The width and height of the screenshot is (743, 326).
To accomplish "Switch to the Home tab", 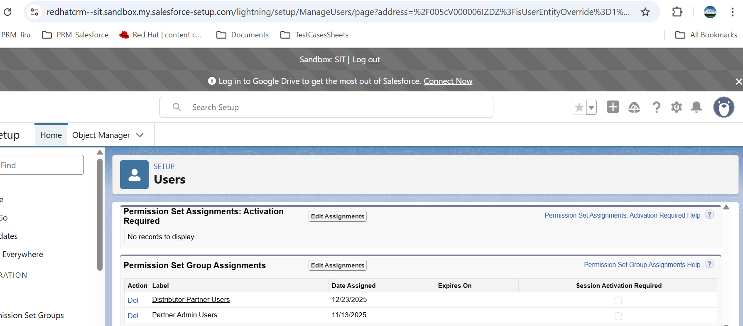I will click(x=51, y=135).
